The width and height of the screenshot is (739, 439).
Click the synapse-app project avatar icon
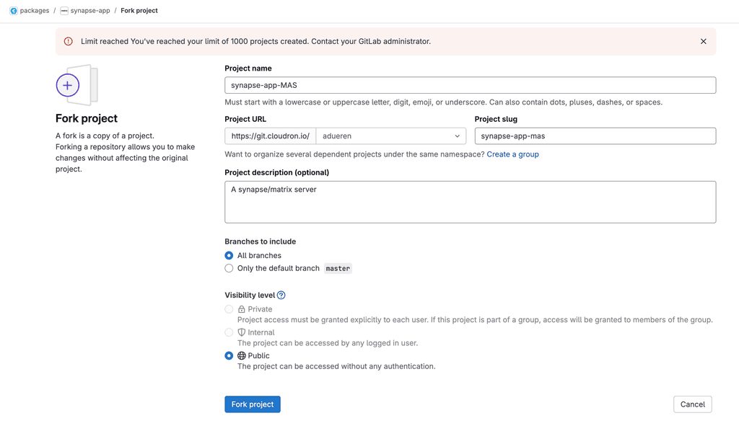64,11
